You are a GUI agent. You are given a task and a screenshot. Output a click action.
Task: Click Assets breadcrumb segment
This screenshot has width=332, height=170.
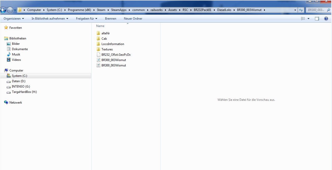coord(172,10)
